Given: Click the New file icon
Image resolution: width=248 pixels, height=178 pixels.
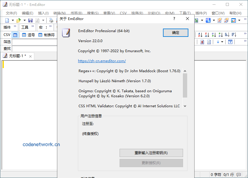Looking at the screenshot, I should point(7,20).
